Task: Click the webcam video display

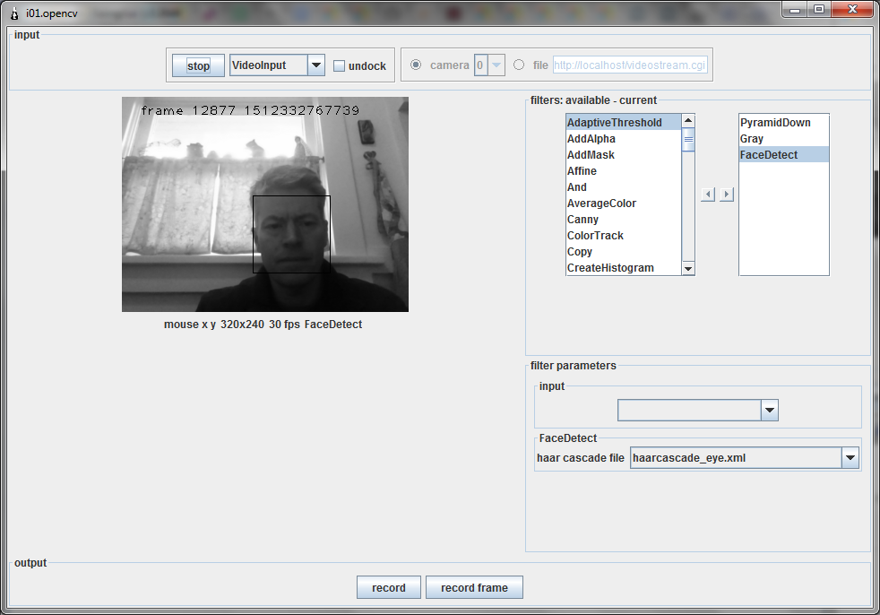Action: (x=265, y=204)
